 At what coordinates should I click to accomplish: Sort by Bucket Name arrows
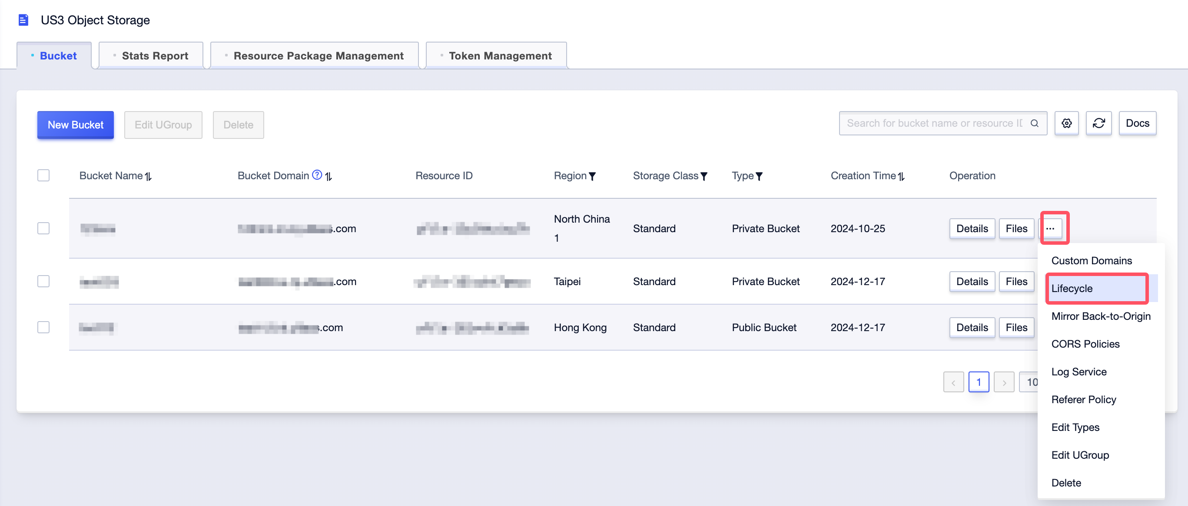(149, 176)
